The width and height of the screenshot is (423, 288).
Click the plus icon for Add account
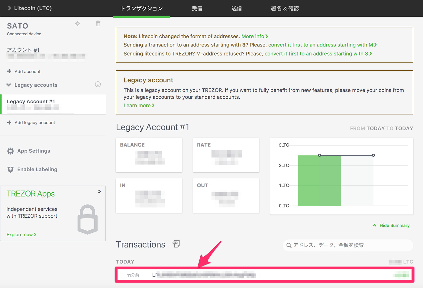9,71
